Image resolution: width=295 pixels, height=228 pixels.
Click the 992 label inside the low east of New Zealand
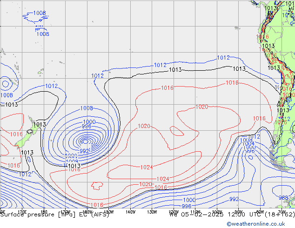pos(84,151)
